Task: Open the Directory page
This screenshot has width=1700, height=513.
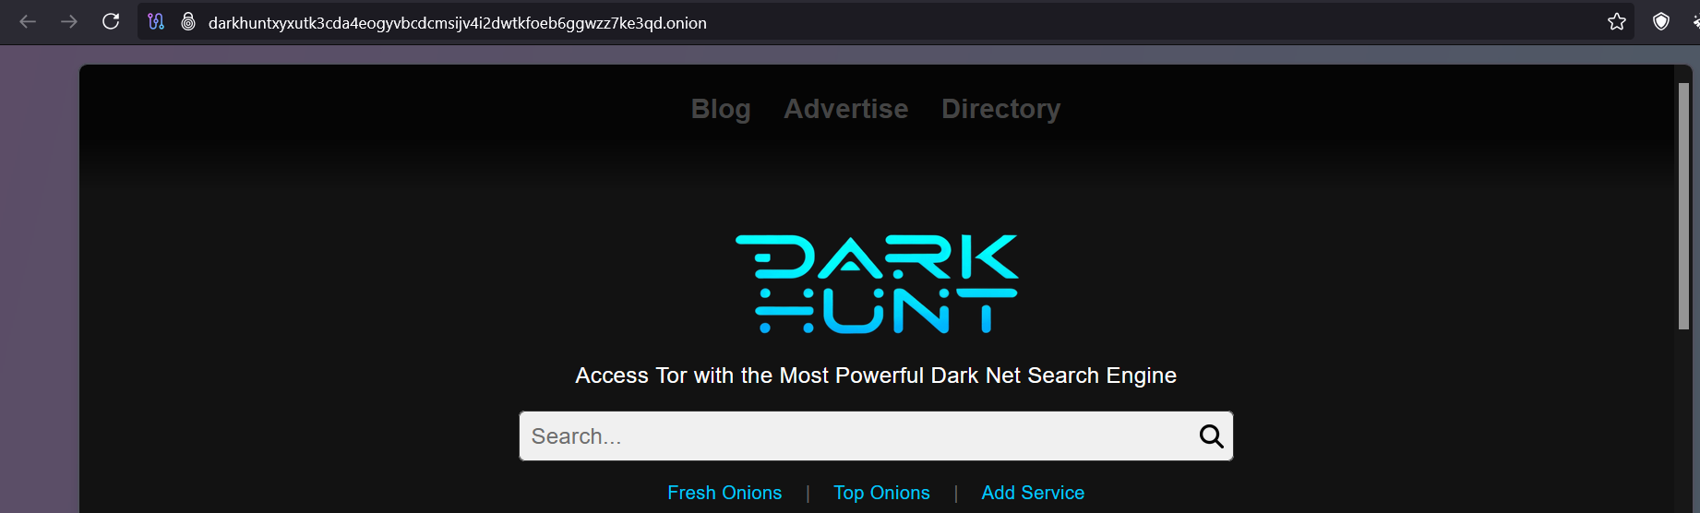Action: click(1001, 109)
